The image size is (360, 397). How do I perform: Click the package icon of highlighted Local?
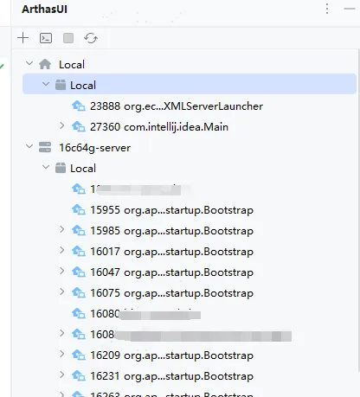[61, 85]
